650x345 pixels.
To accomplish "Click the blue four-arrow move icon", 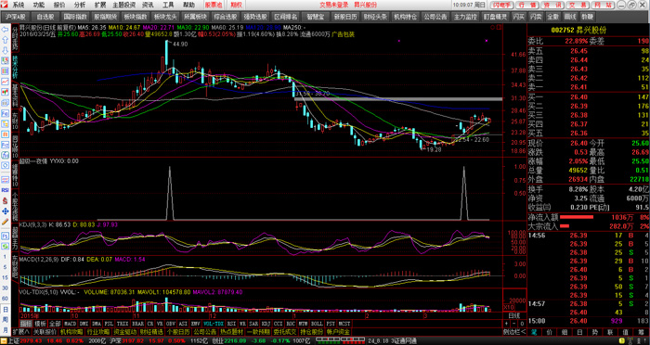I will tap(6, 211).
